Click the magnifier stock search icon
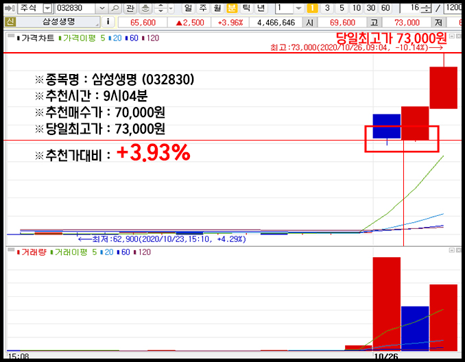This screenshot has height=362, width=465. tap(115, 8)
